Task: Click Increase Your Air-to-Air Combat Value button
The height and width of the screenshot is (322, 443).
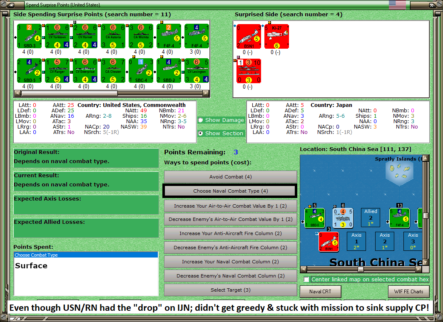Action: 231,206
